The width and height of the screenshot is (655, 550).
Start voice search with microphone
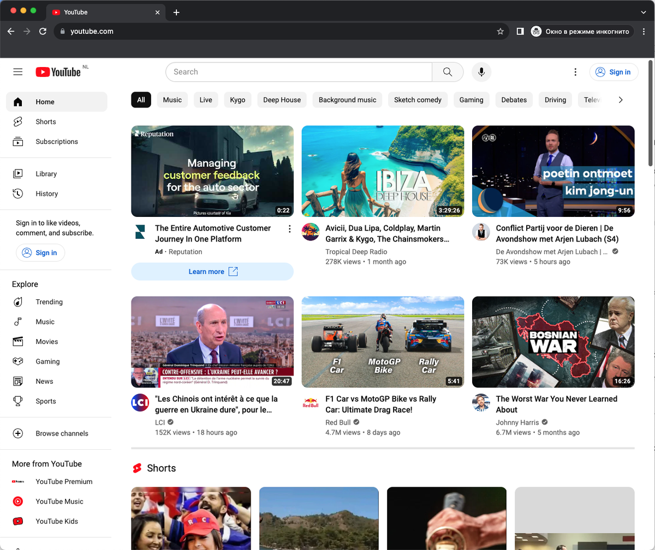481,72
